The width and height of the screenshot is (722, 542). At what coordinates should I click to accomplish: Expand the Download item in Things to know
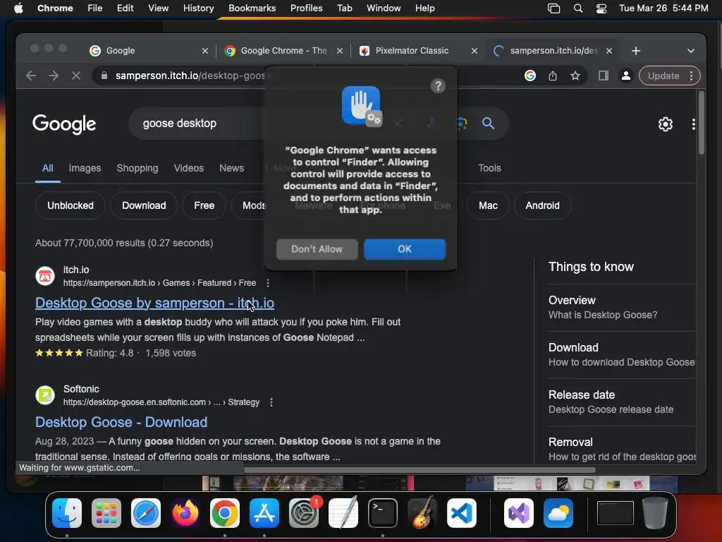[x=622, y=355]
